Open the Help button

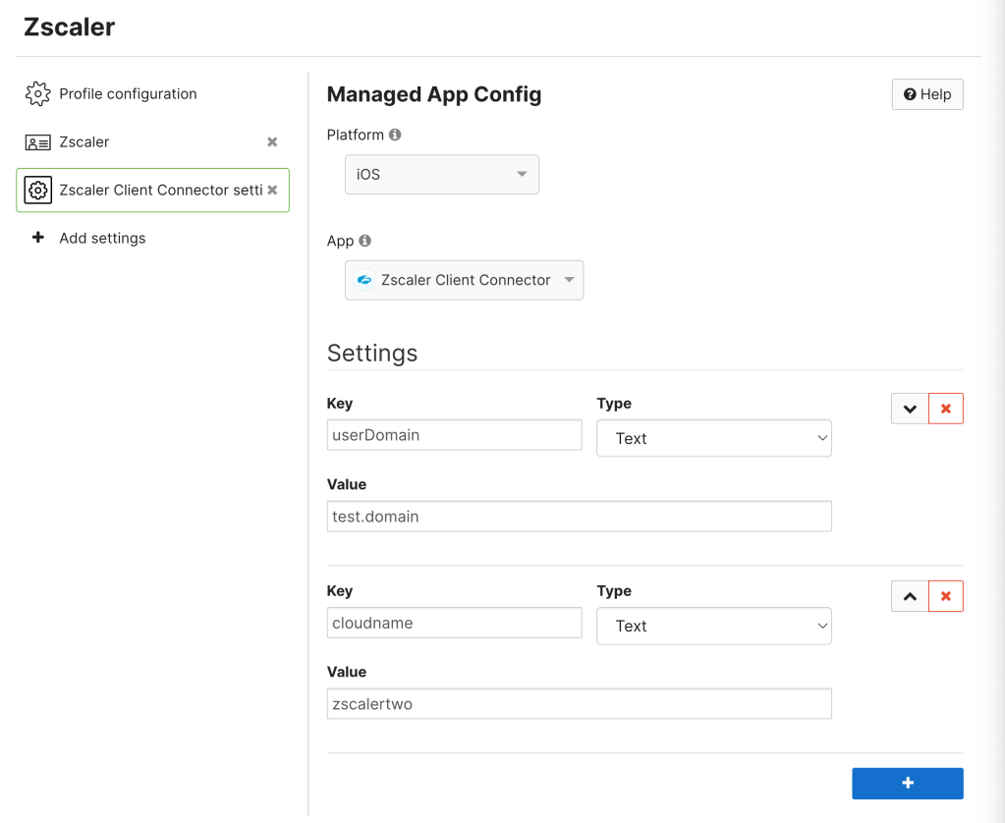pyautogui.click(x=926, y=94)
